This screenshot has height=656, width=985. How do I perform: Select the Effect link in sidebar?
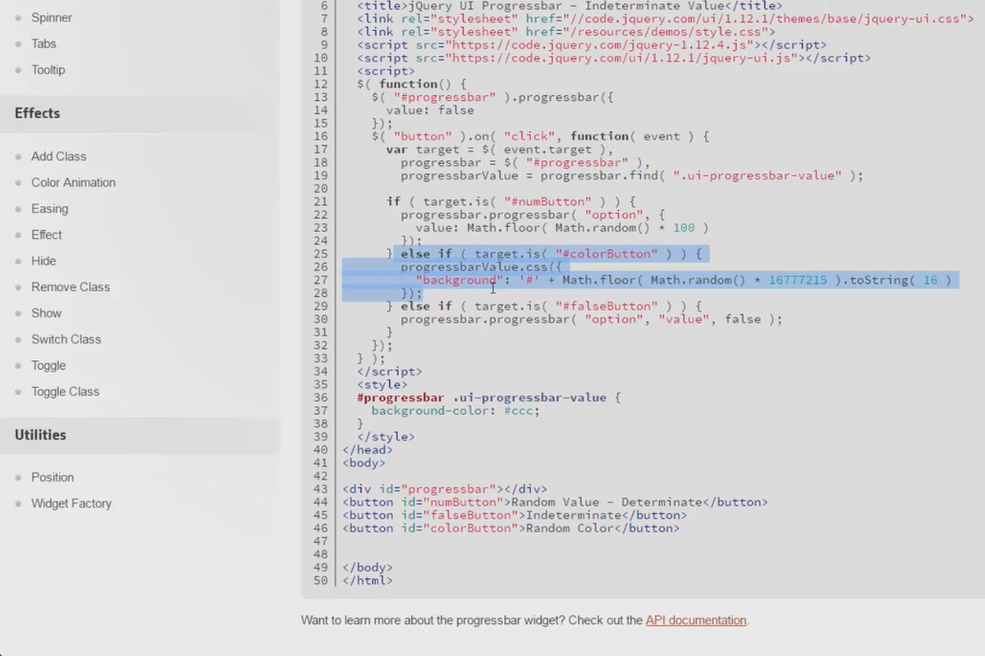46,235
